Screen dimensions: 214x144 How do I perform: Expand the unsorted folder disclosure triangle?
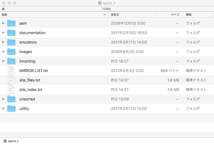(x=3, y=99)
